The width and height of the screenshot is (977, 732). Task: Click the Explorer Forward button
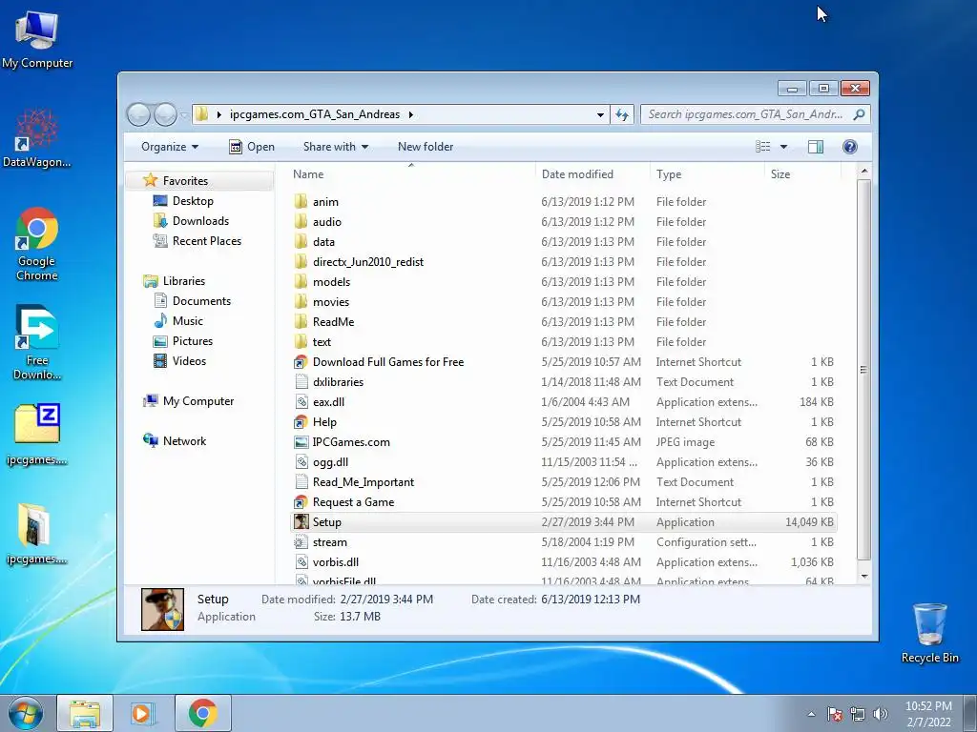pyautogui.click(x=165, y=114)
